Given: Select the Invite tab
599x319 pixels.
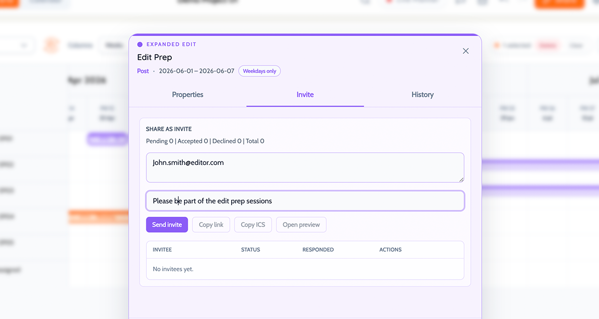Looking at the screenshot, I should click(305, 95).
